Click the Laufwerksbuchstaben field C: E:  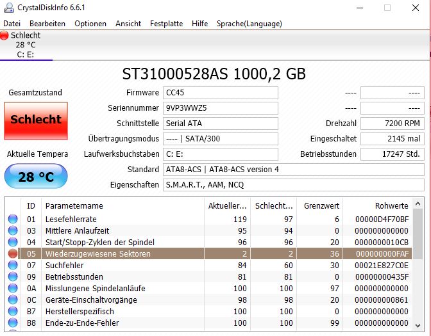tap(221, 154)
